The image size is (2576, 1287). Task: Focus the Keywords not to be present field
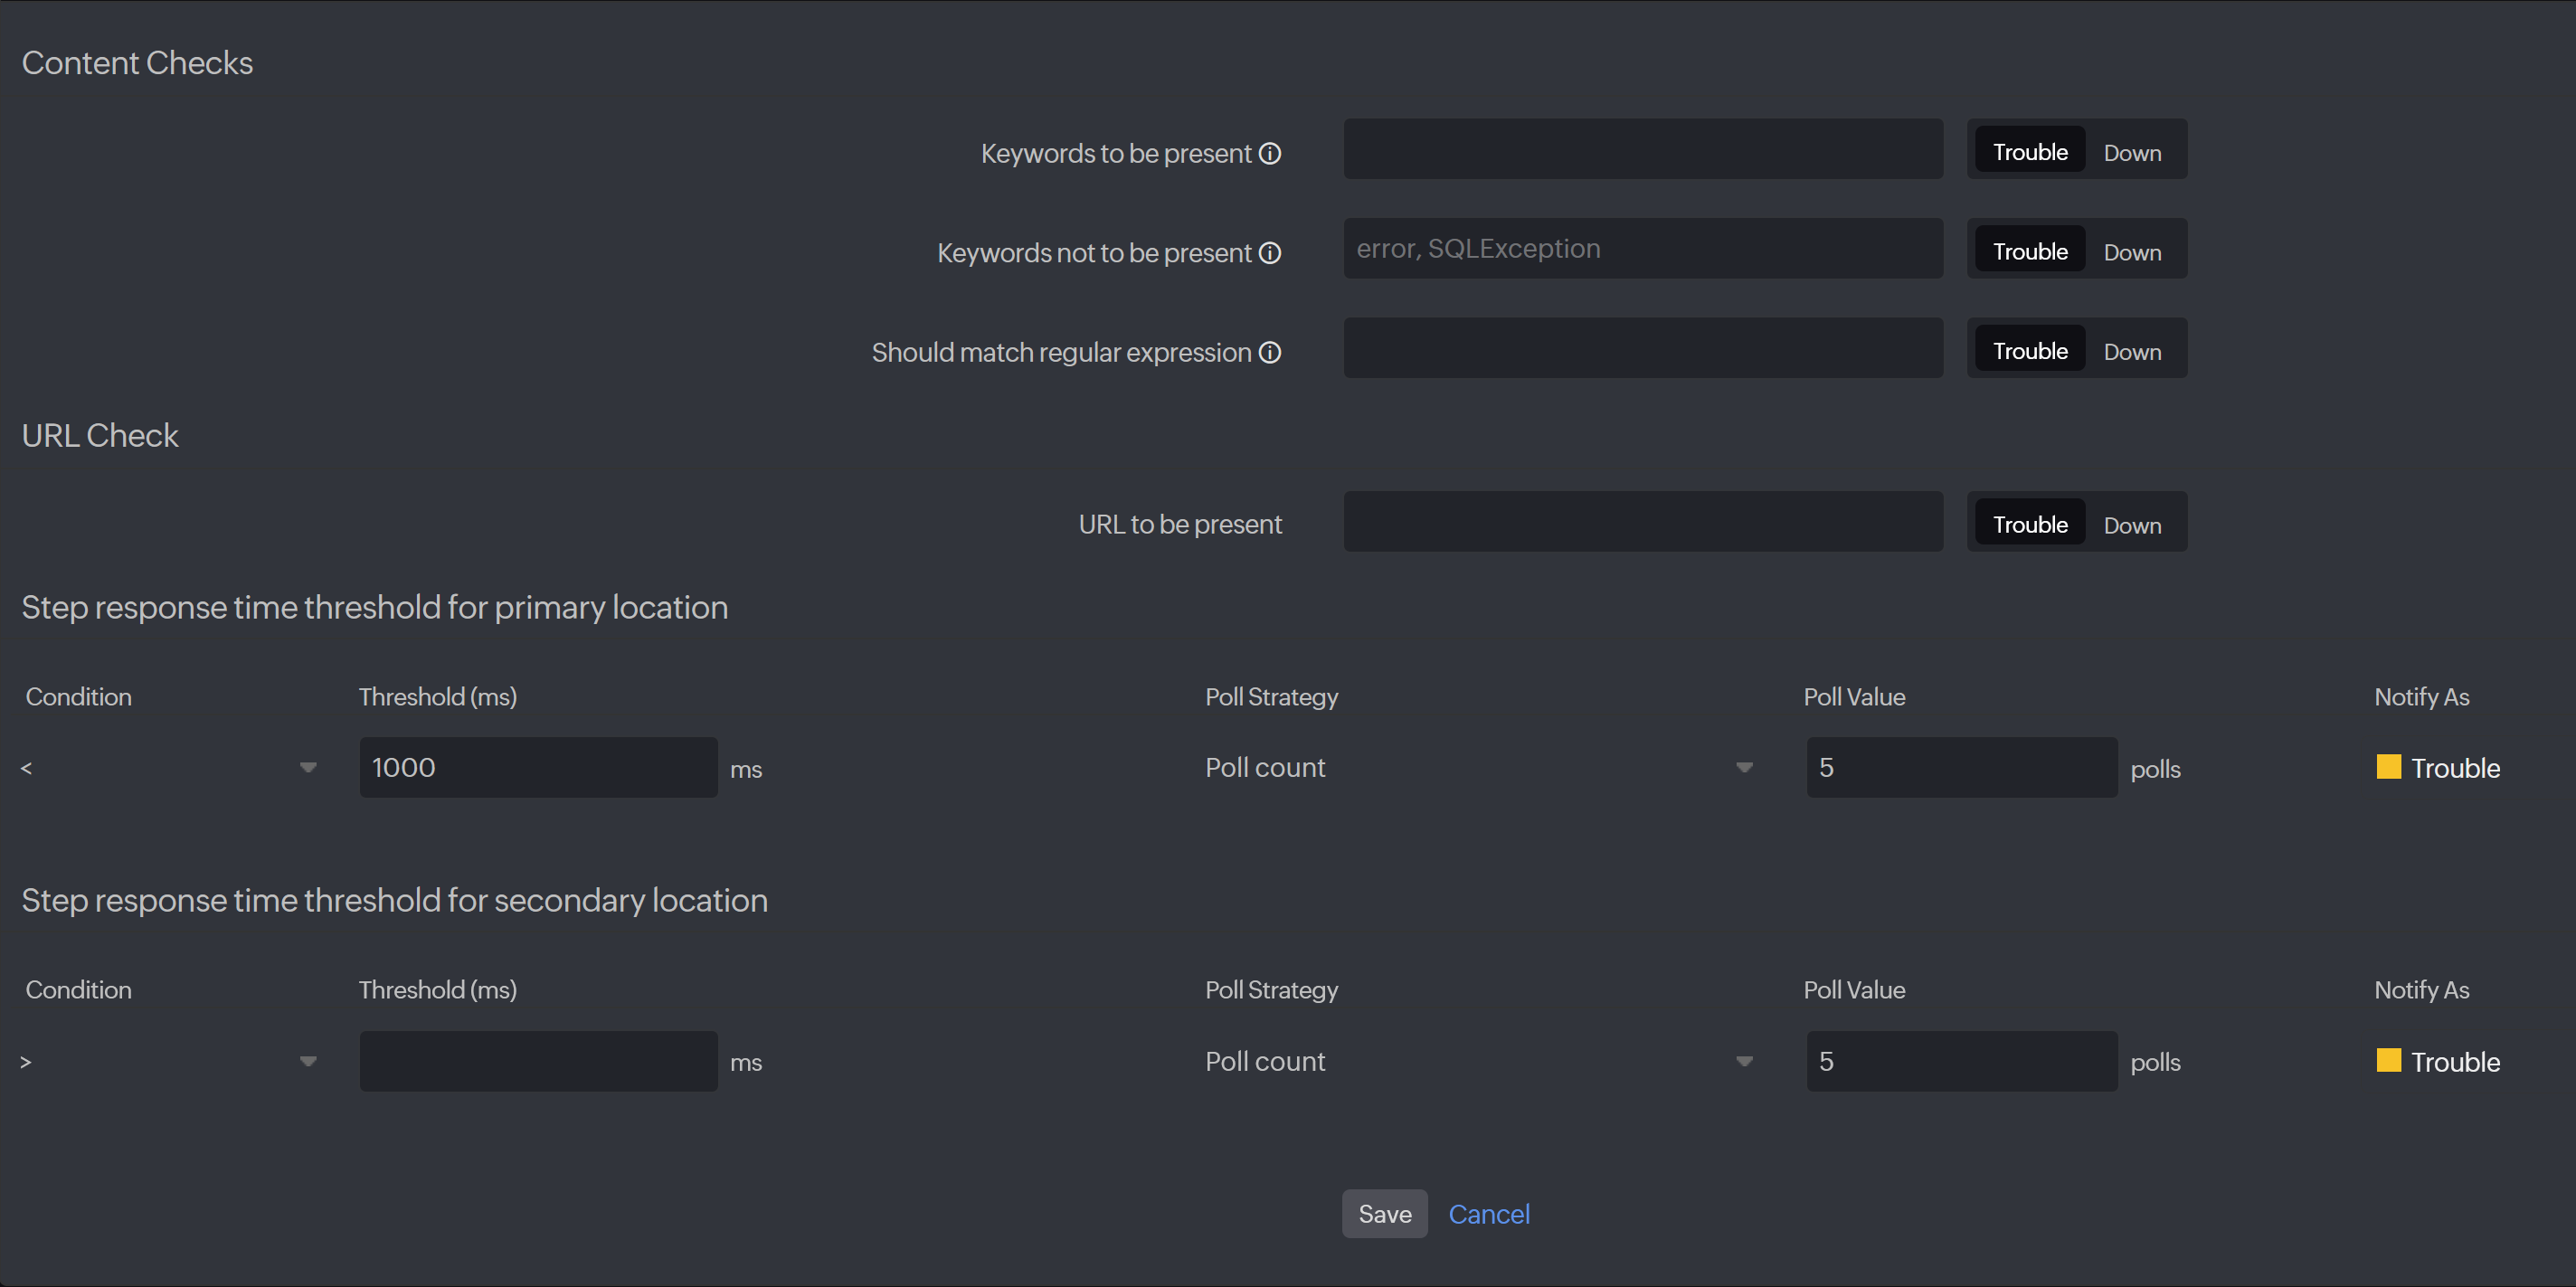(x=1642, y=249)
